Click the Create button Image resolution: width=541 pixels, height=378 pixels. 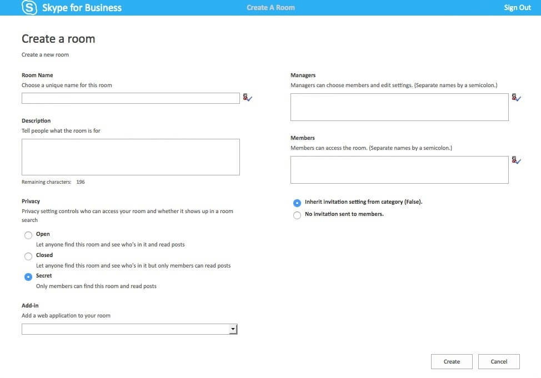(x=452, y=361)
